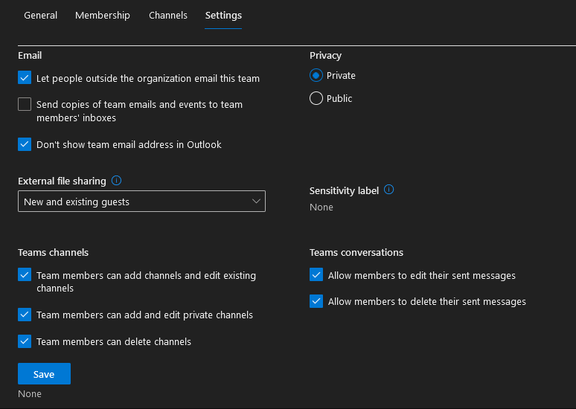
Task: Disable Team members can delete channels
Action: (x=25, y=342)
